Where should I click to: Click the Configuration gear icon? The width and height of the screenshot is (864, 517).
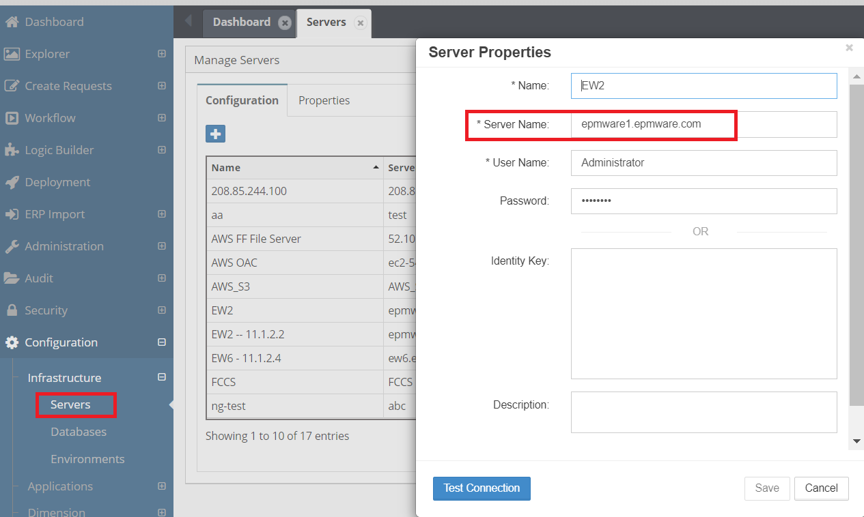pyautogui.click(x=12, y=342)
